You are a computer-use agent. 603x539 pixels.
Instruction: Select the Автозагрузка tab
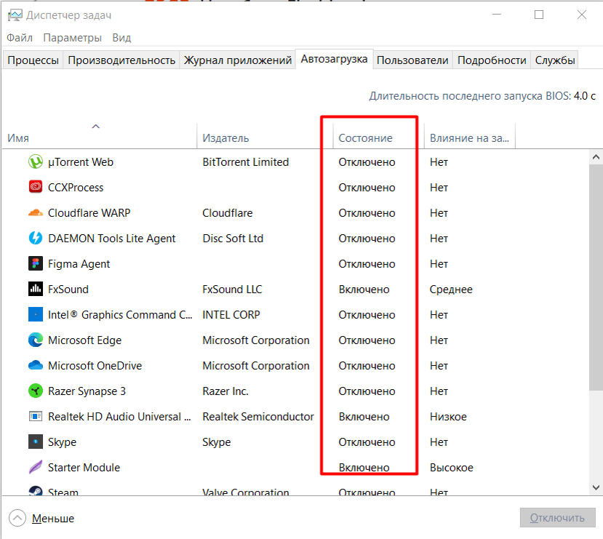334,59
